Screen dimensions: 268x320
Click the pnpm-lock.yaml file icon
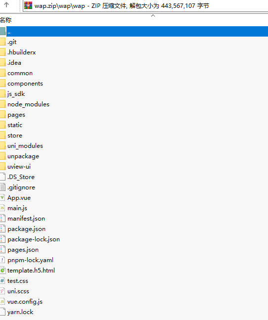tap(2, 260)
